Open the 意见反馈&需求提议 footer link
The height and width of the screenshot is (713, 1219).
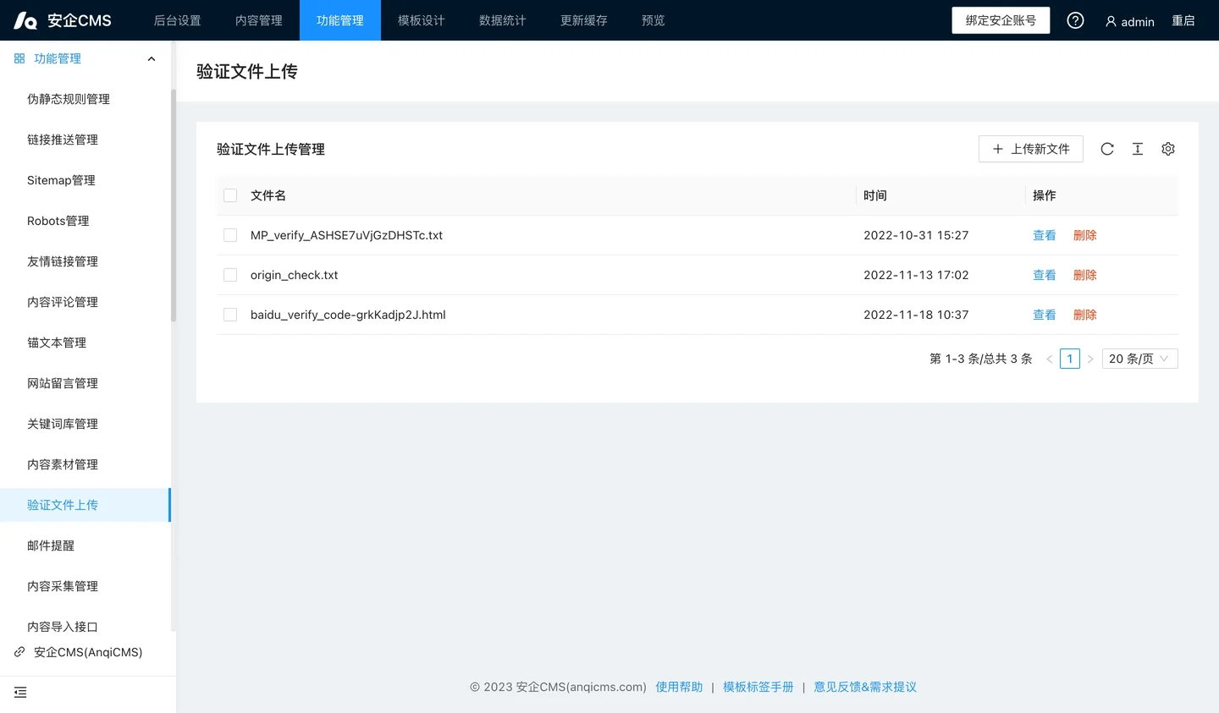865,687
